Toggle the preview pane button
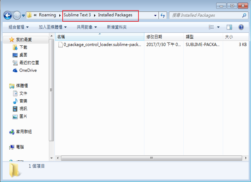This screenshot has width=251, height=182. 229,27
